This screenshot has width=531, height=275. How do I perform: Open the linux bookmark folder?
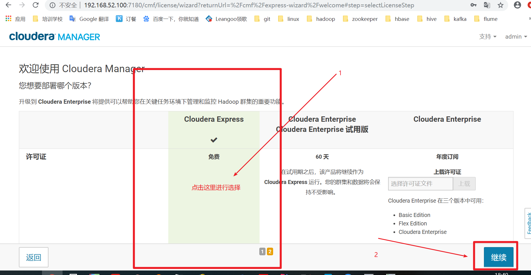tap(288, 19)
